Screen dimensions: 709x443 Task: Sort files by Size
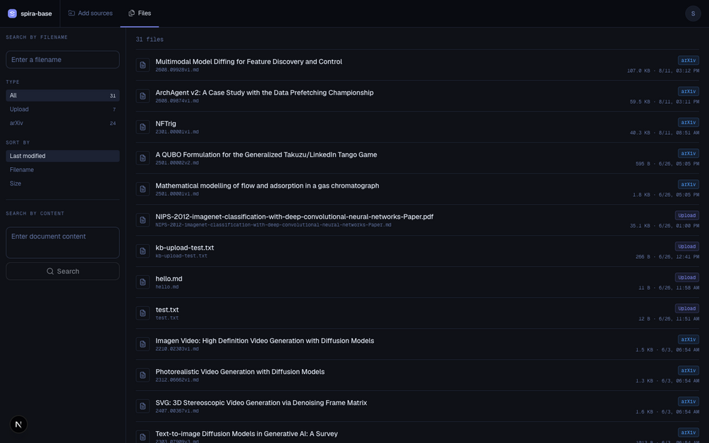(63, 183)
